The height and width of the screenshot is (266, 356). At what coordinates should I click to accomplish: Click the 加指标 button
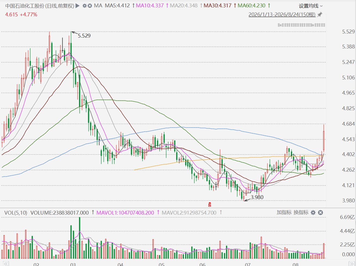coord(284,212)
